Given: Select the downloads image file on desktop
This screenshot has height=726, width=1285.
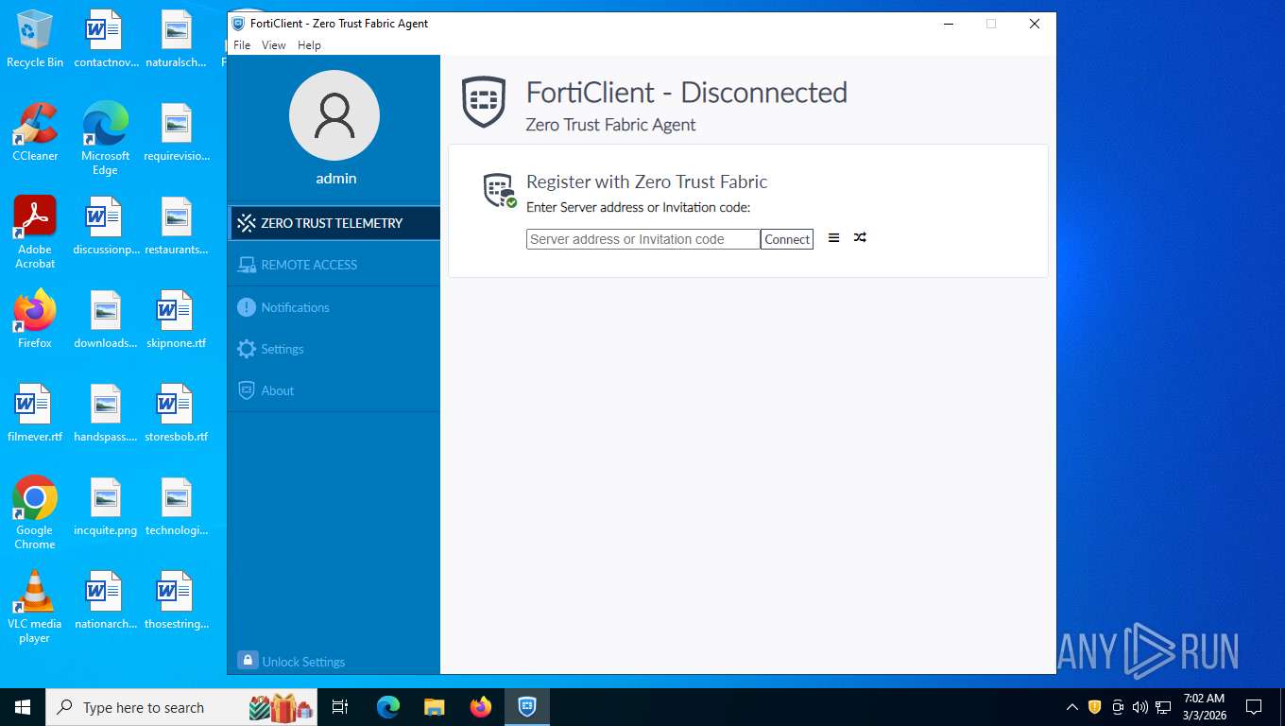Looking at the screenshot, I should point(105,320).
